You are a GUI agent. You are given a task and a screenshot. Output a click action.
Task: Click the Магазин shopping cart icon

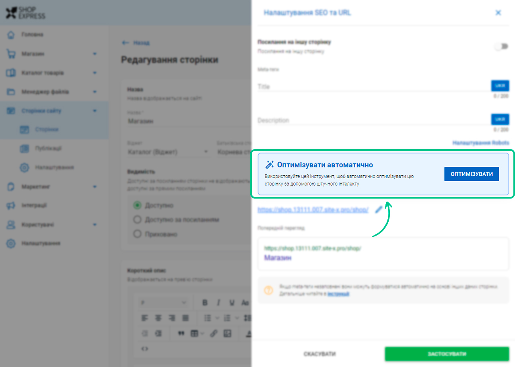click(x=11, y=54)
